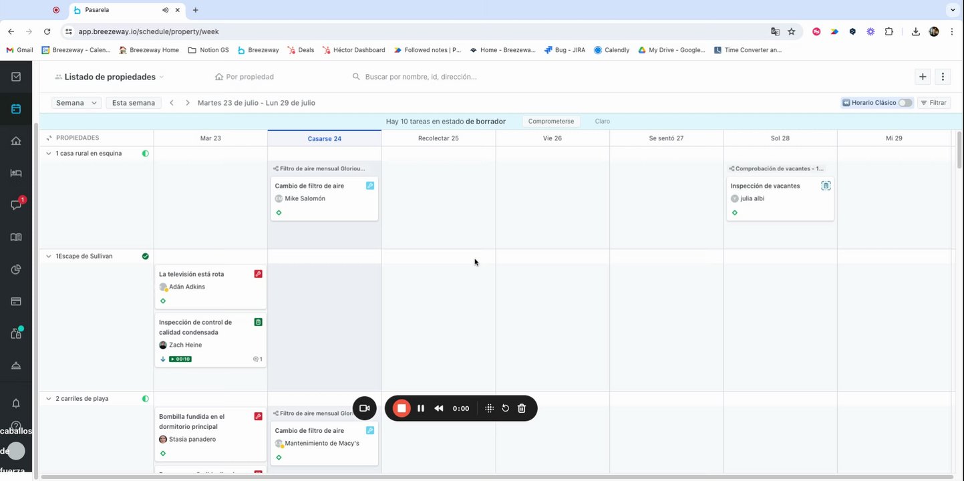Image resolution: width=964 pixels, height=481 pixels.
Task: Open the tasks checkbox icon in sidebar
Action: tap(16, 77)
